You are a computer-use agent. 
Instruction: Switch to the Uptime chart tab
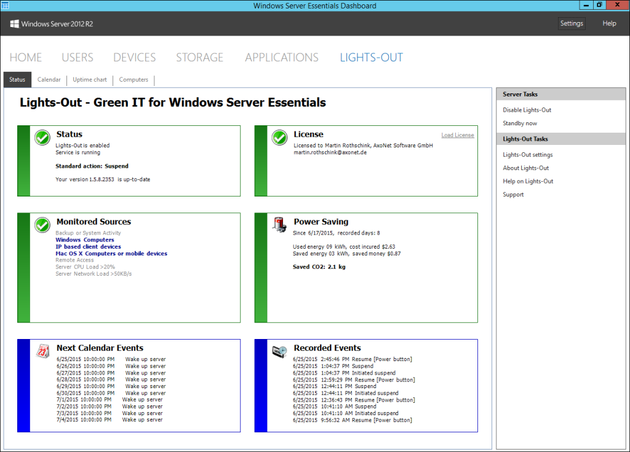coord(89,79)
